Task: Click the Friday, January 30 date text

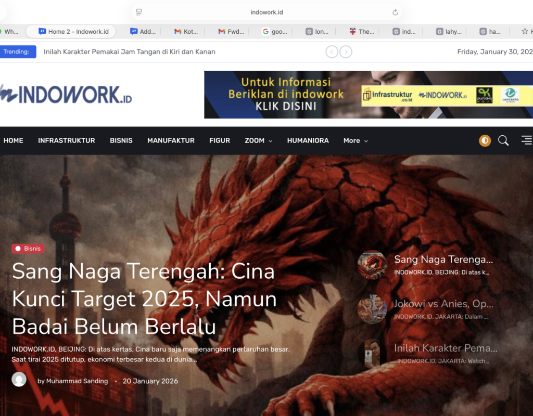Action: (495, 51)
